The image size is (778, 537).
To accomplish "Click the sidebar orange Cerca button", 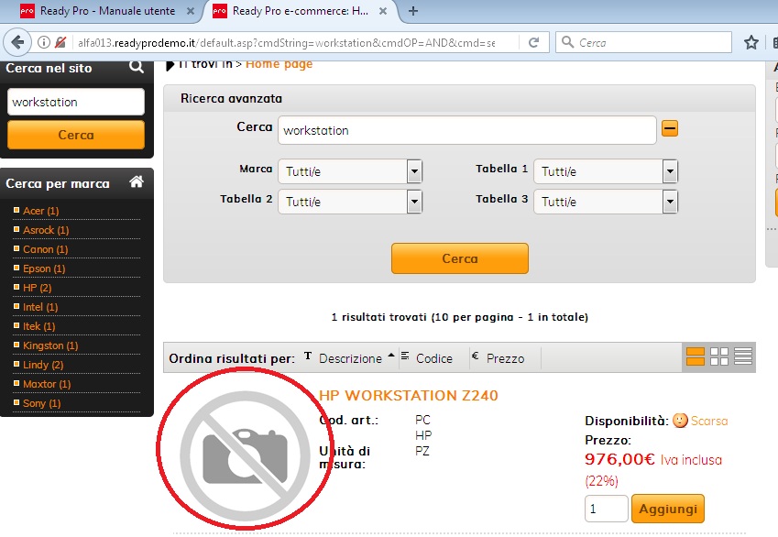I will point(76,135).
